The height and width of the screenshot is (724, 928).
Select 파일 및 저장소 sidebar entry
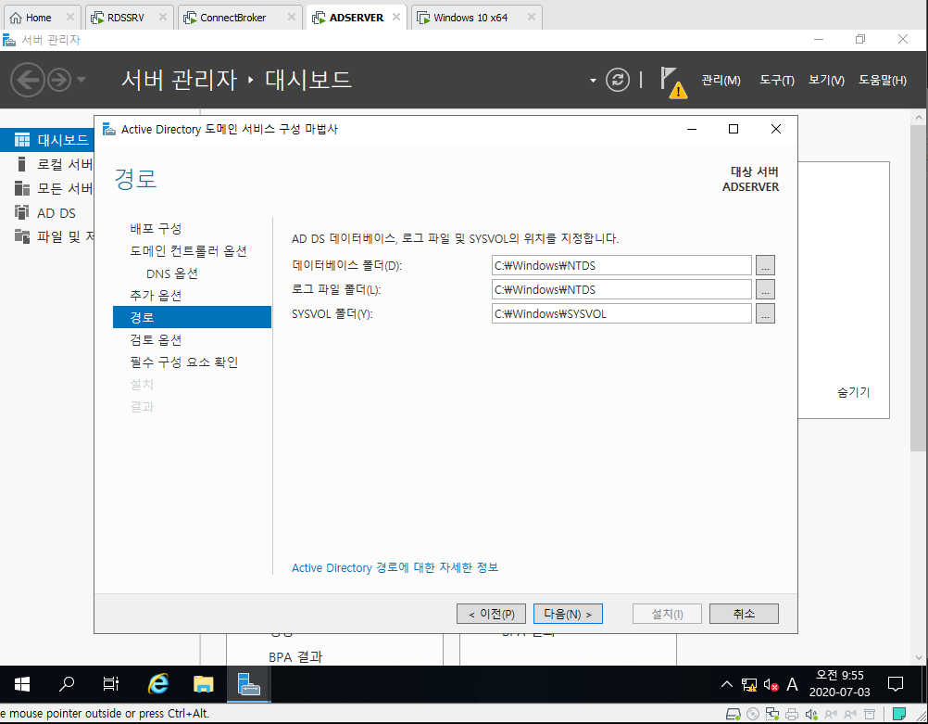point(47,237)
